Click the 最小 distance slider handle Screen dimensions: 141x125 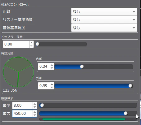[42, 106]
